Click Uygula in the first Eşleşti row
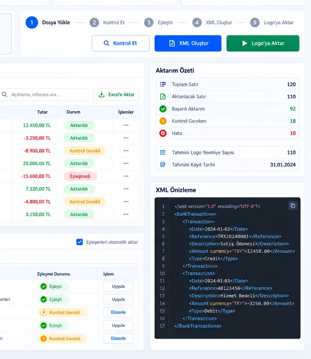The image size is (311, 359). (118, 286)
